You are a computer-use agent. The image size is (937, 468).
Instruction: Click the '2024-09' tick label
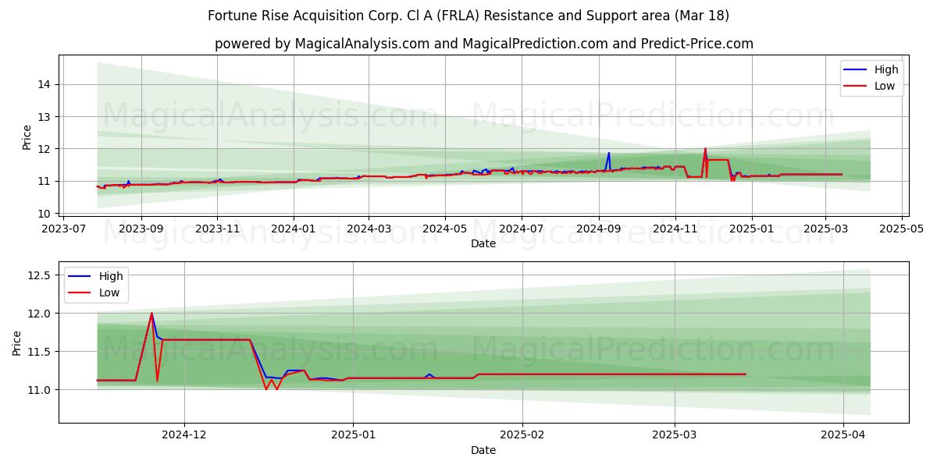599,229
